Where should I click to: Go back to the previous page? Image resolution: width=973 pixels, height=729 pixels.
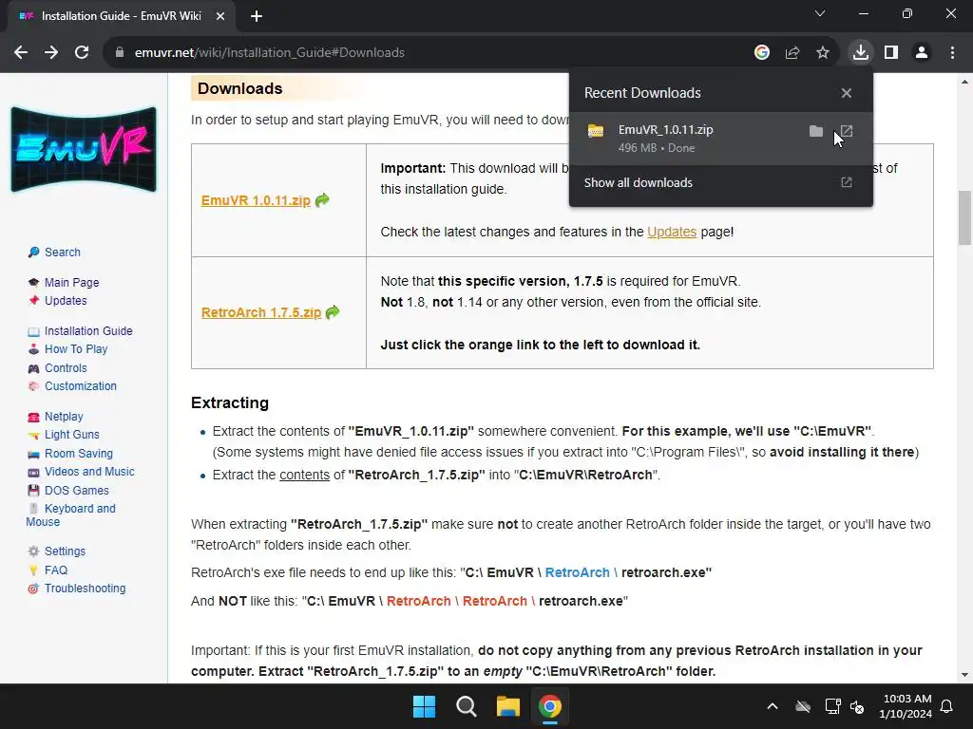[x=21, y=53]
